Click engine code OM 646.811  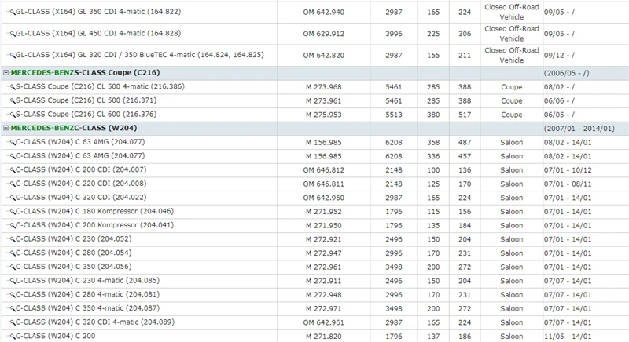(324, 184)
